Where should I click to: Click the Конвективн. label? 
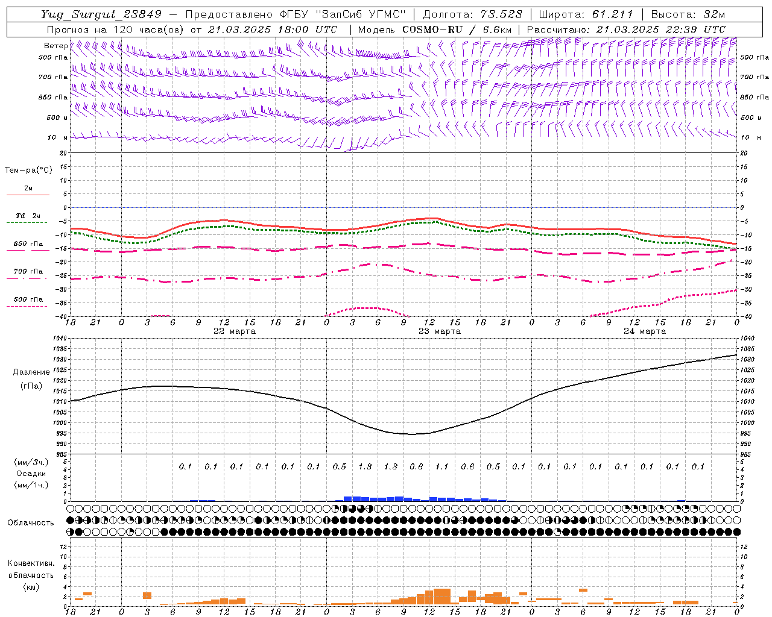(x=31, y=563)
